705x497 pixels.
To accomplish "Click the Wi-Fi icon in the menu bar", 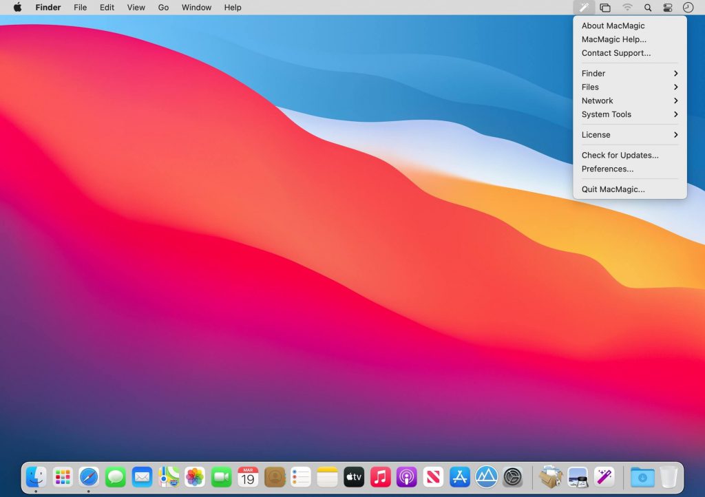I will [x=627, y=8].
